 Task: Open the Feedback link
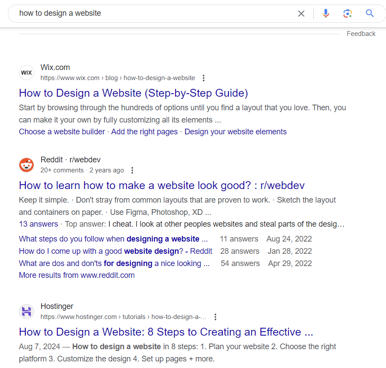point(361,33)
